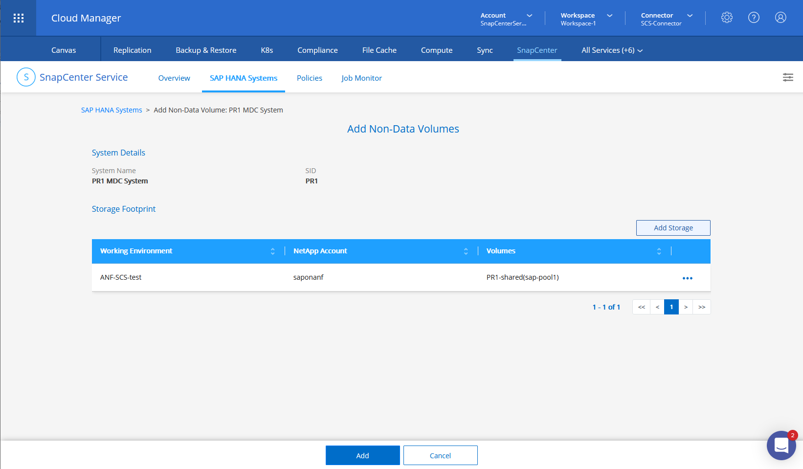Click the ANF-SCS-test working environment cell

click(121, 277)
